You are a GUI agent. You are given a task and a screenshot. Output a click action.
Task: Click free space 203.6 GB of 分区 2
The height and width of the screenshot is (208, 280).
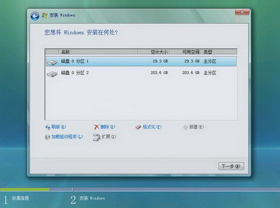click(191, 73)
